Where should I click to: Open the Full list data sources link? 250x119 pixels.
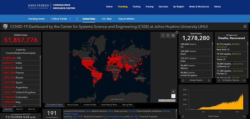[x=132, y=111]
